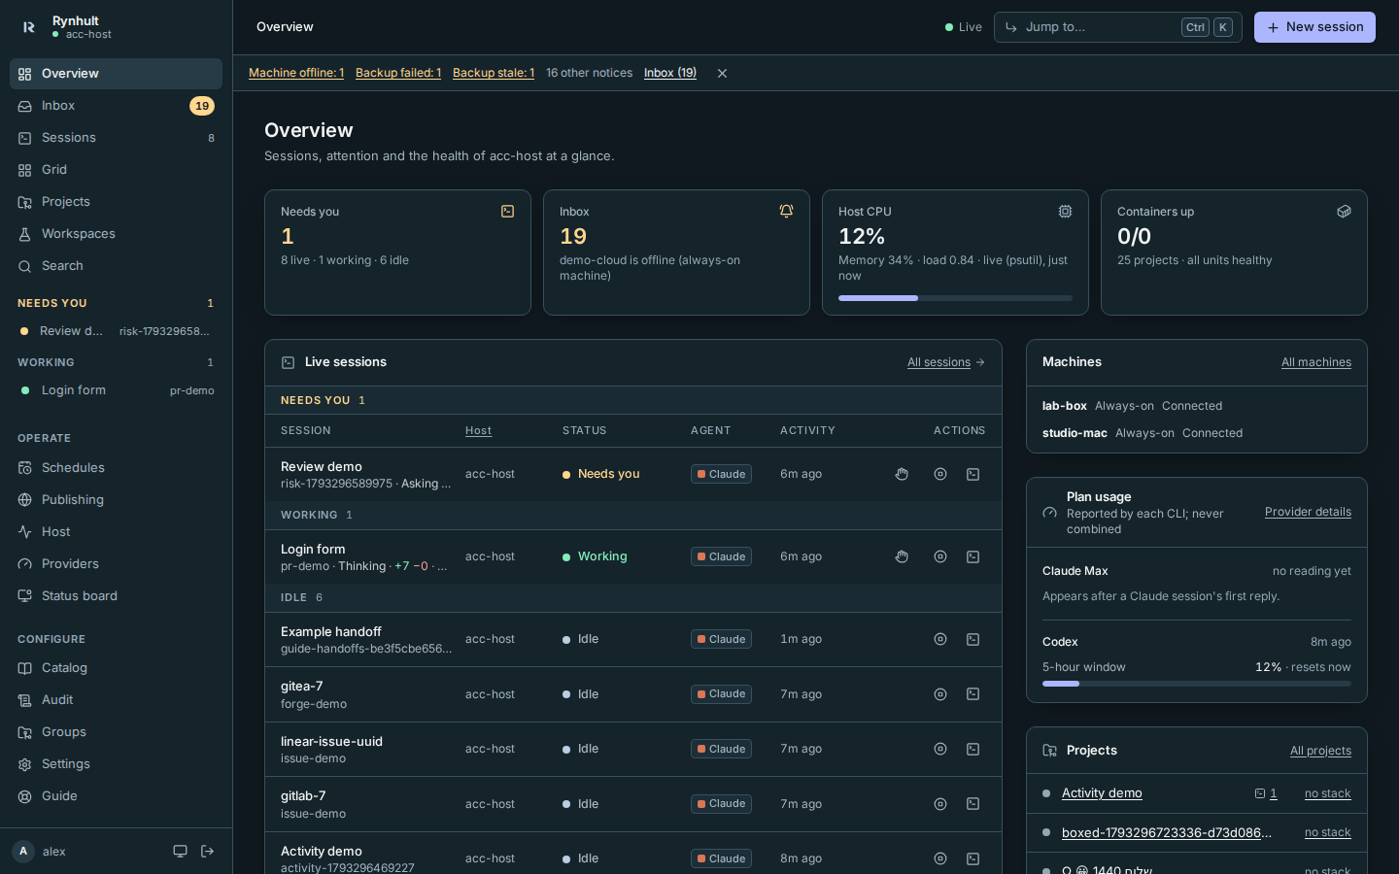Screen dimensions: 1399x874
Task: Go to Sessions in the sidebar
Action: [x=116, y=138]
